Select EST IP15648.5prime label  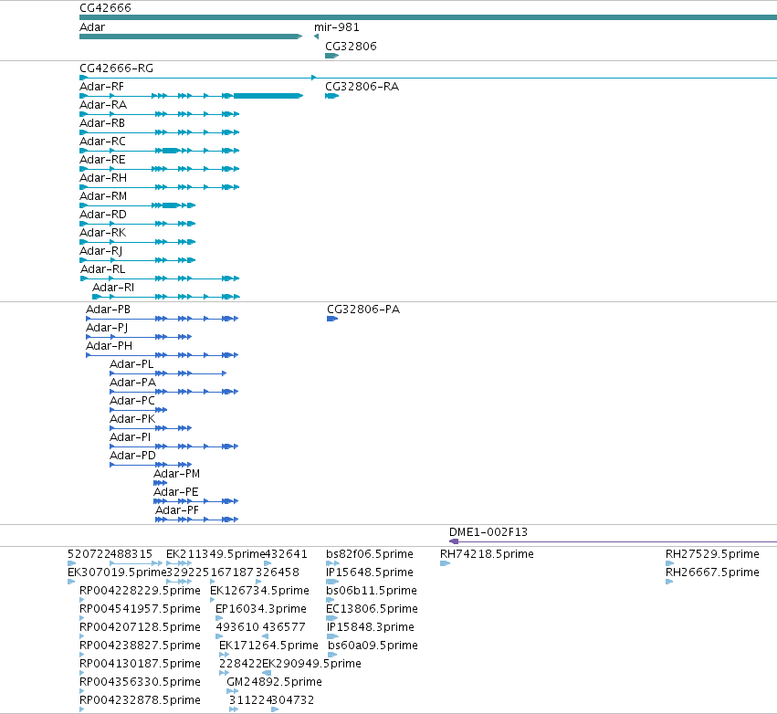pyautogui.click(x=369, y=572)
